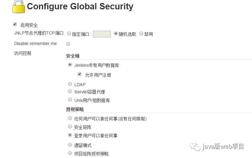Pick Unix用户/组数据库 as security realm
The width and height of the screenshot is (252, 158).
(70, 100)
